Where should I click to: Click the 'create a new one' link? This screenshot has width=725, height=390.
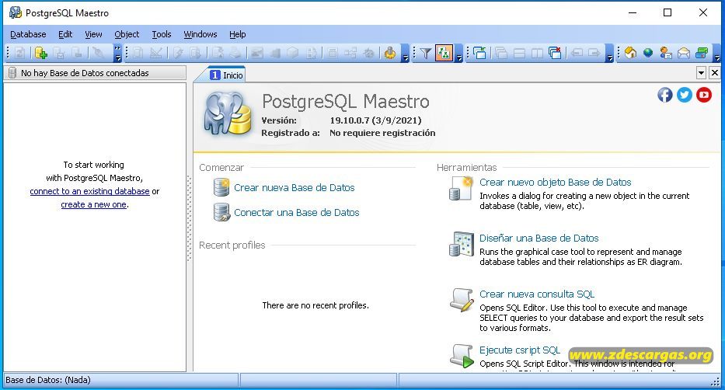pos(93,204)
